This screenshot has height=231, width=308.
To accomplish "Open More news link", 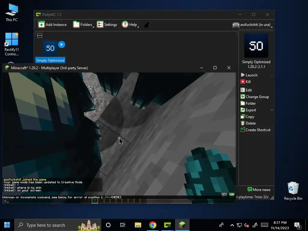I will (259, 190).
